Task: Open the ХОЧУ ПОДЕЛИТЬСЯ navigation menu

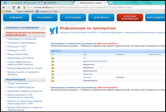Action: 155,18
